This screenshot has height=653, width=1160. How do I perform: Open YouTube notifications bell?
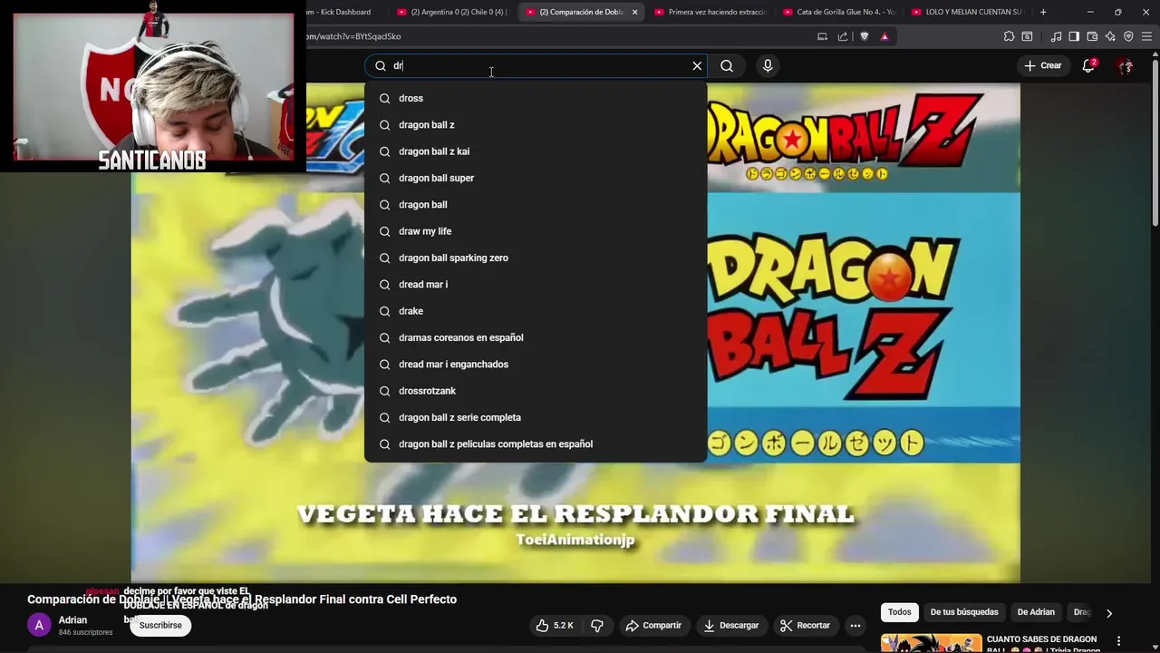click(1089, 65)
